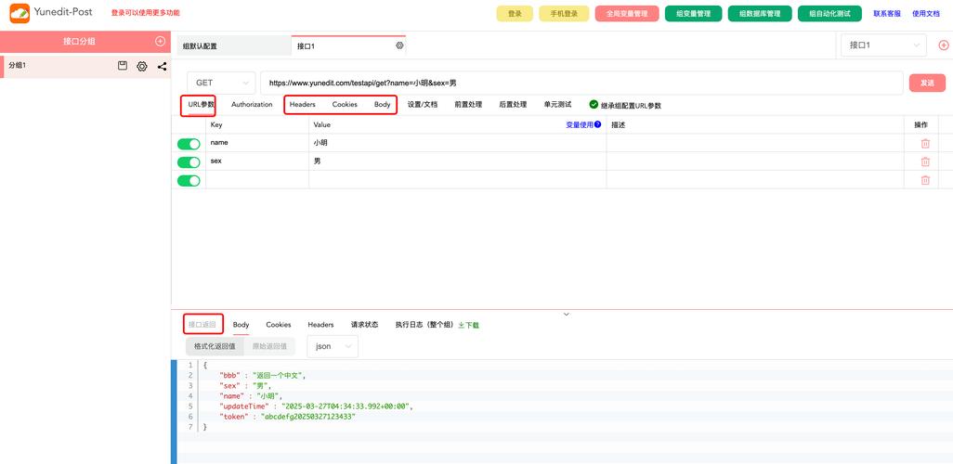Image resolution: width=953 pixels, height=464 pixels.
Task: Click the 手机登录 button
Action: (x=564, y=13)
